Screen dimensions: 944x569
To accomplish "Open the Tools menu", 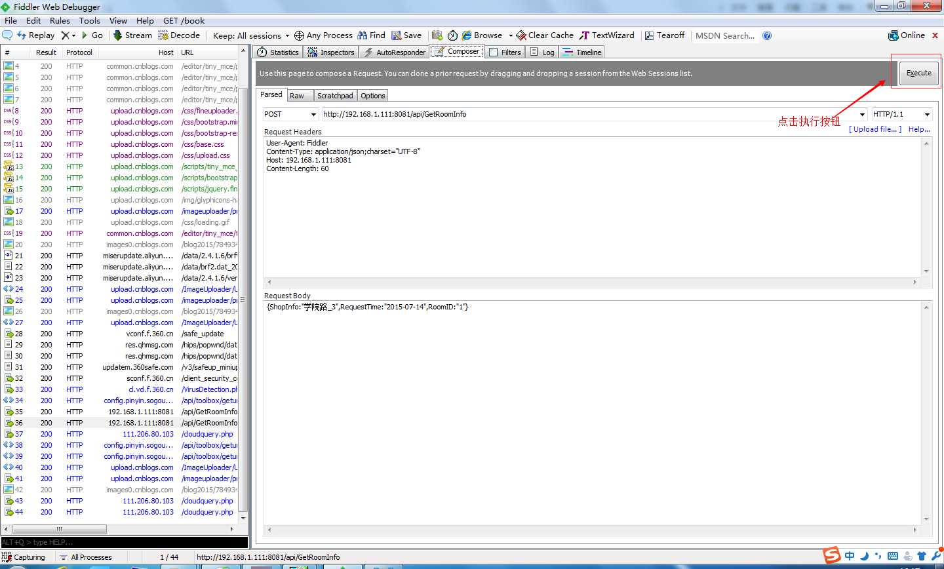I will point(90,20).
